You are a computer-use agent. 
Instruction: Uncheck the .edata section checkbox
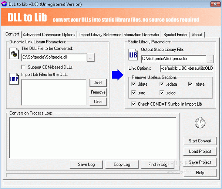pyautogui.click(x=162, y=84)
